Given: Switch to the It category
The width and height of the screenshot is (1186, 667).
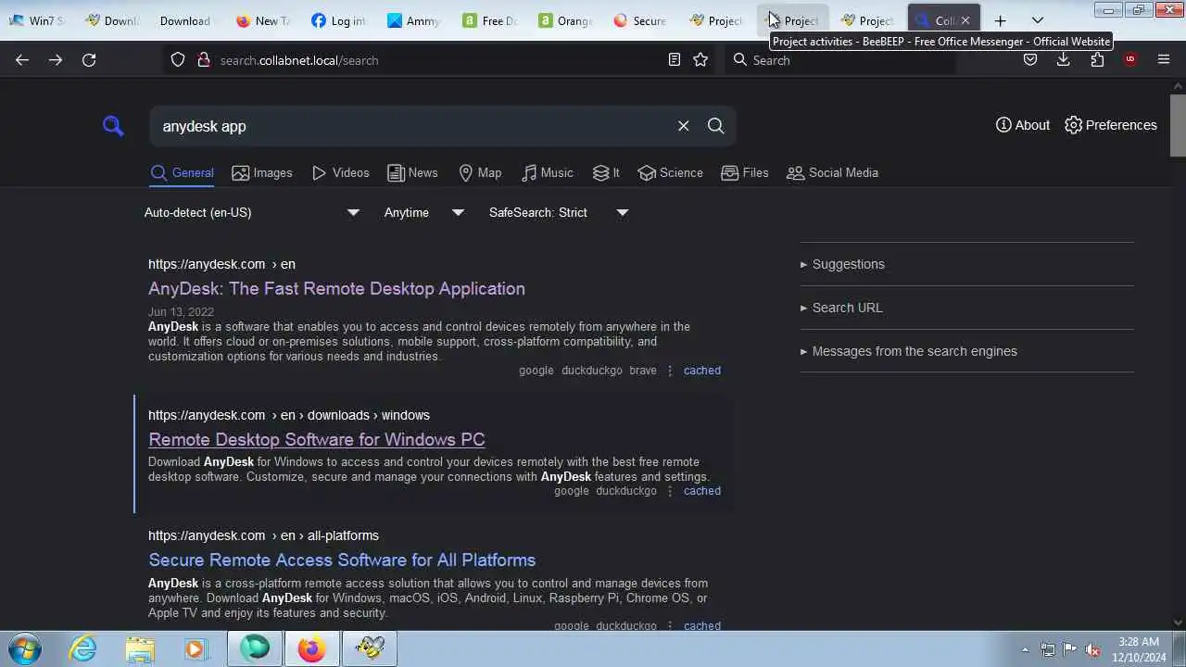Looking at the screenshot, I should [606, 172].
